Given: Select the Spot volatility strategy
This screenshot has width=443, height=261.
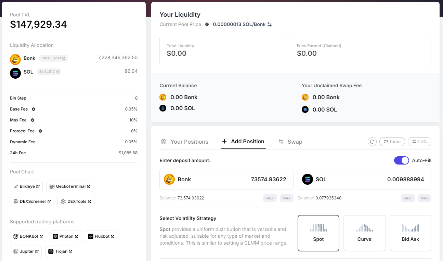Looking at the screenshot, I should point(318,233).
